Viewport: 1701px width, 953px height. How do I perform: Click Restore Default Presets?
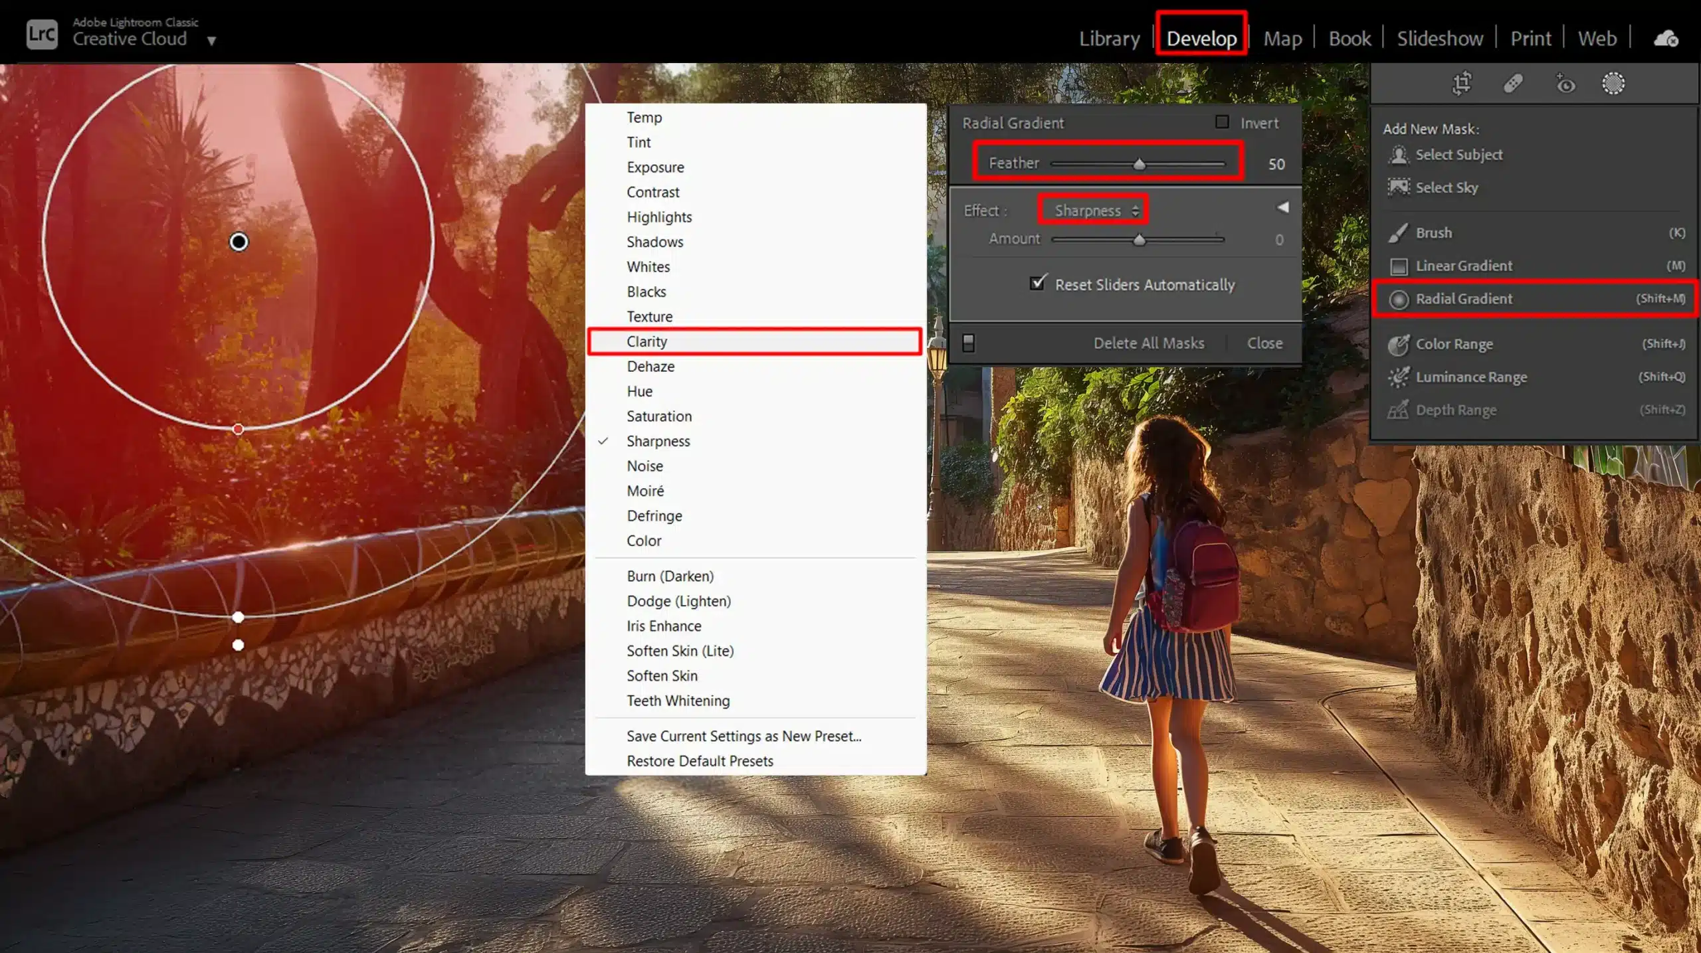pyautogui.click(x=755, y=761)
